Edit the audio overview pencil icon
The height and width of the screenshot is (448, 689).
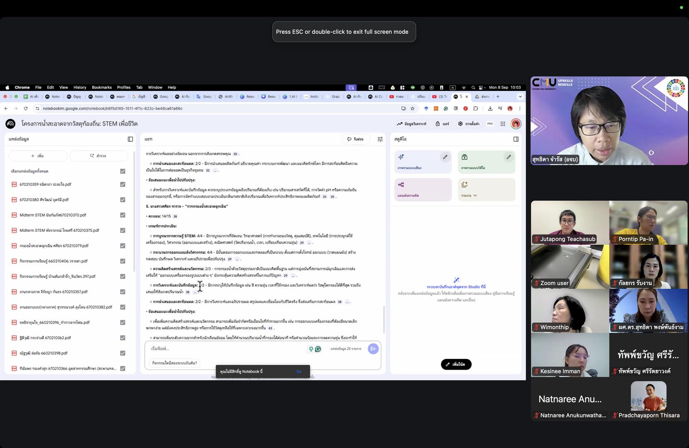(445, 157)
